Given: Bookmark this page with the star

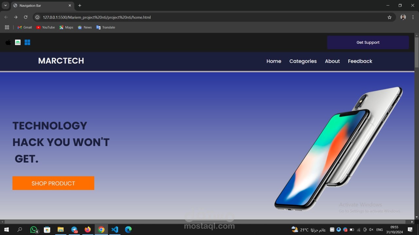Looking at the screenshot, I should point(390,17).
